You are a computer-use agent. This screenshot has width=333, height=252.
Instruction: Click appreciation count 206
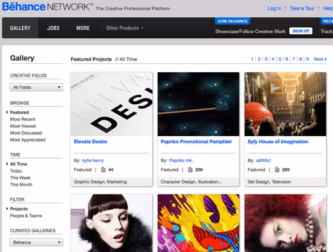click(x=199, y=169)
